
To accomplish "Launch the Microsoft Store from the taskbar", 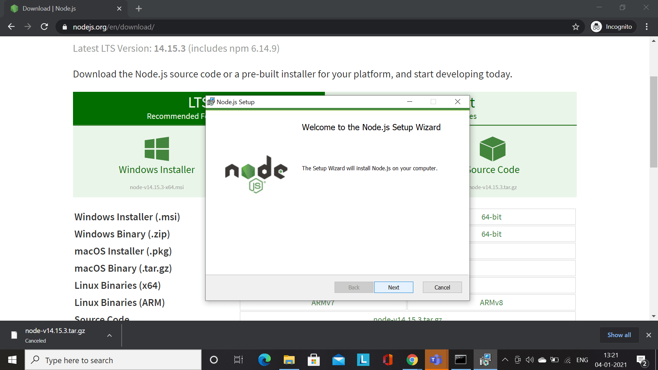I will [314, 360].
